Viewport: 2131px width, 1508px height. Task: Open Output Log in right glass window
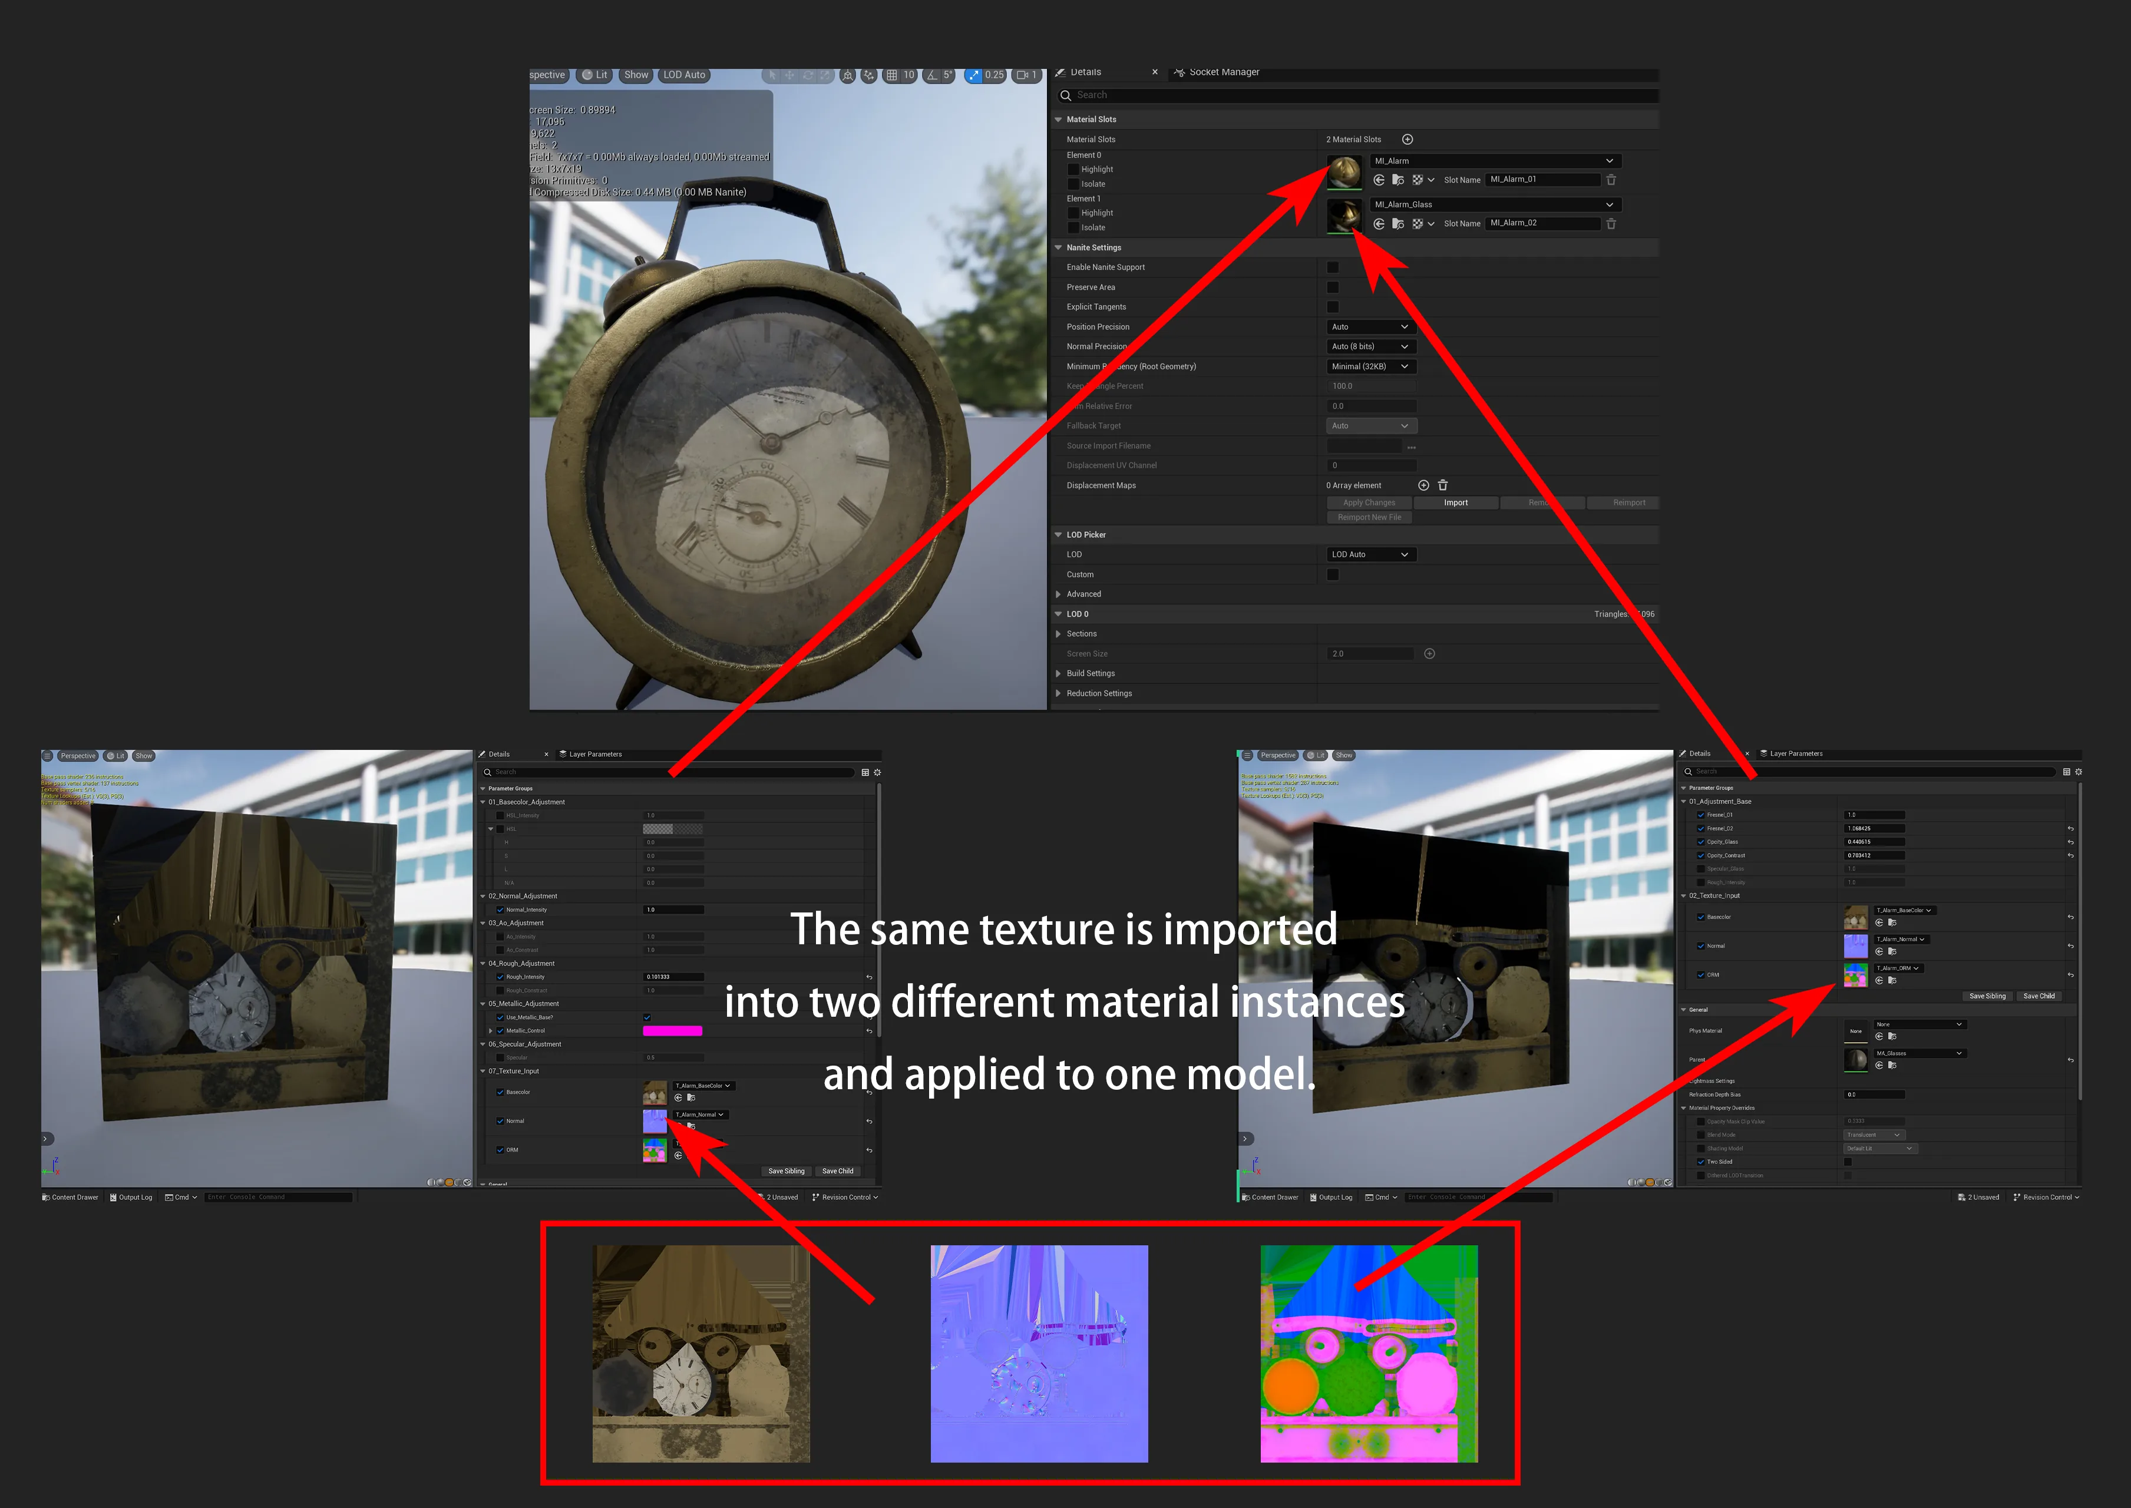click(1330, 1198)
